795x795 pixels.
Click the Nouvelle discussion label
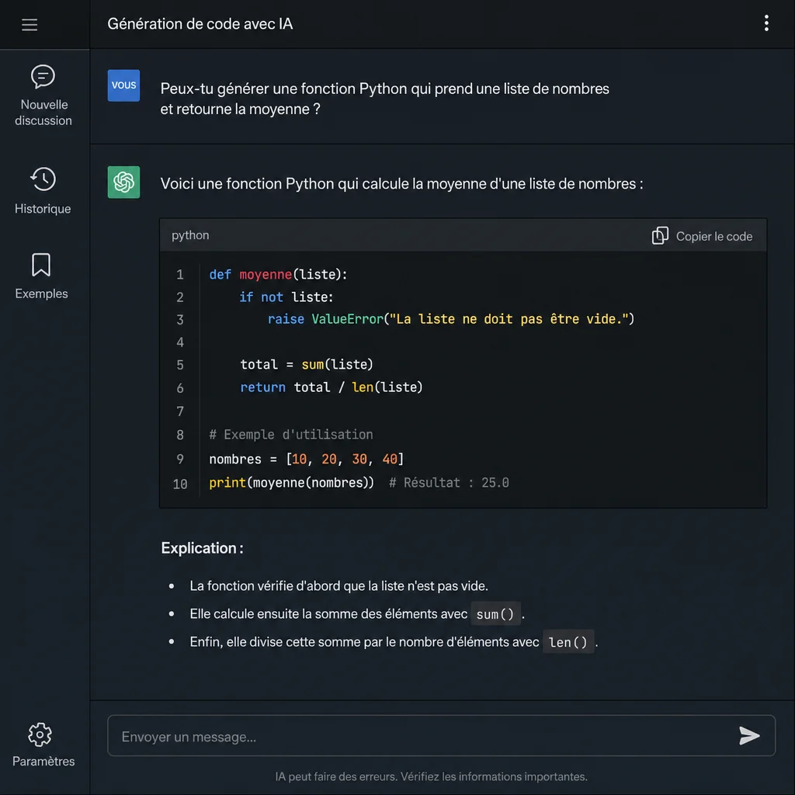coord(43,113)
